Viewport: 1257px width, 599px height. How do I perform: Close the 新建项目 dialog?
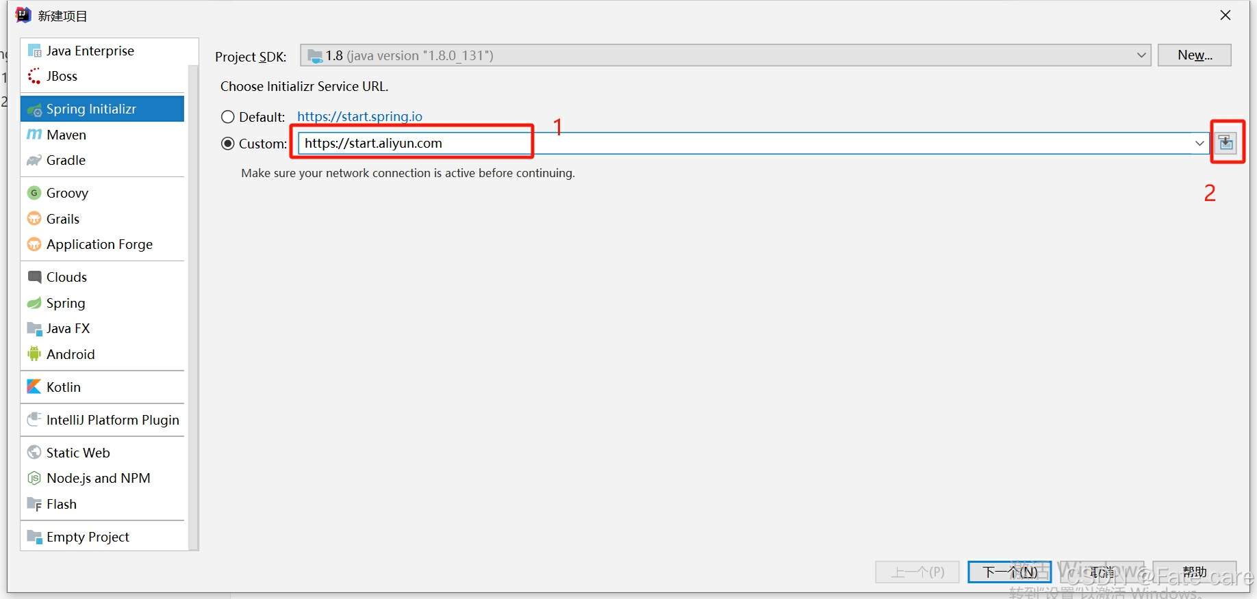pyautogui.click(x=1226, y=15)
